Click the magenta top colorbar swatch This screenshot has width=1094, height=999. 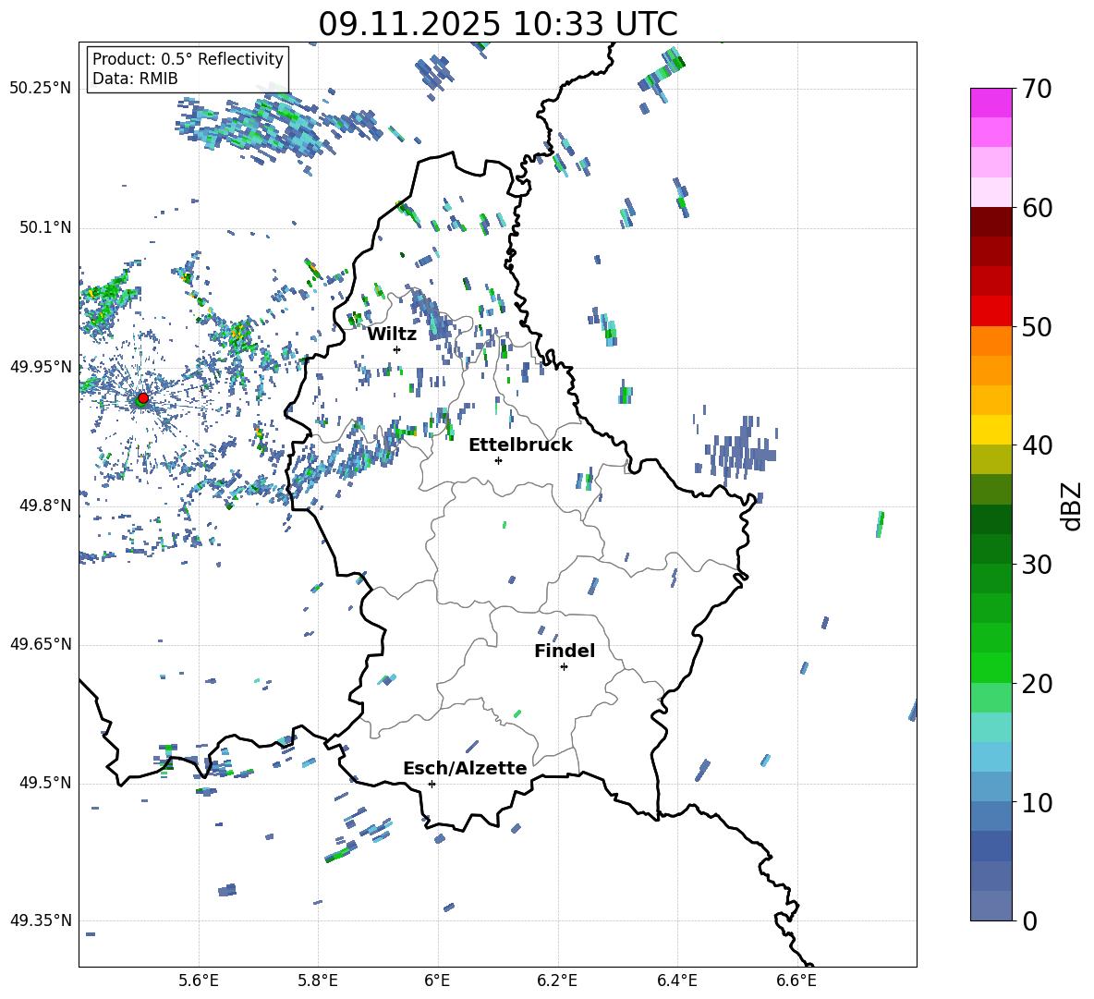pyautogui.click(x=991, y=103)
